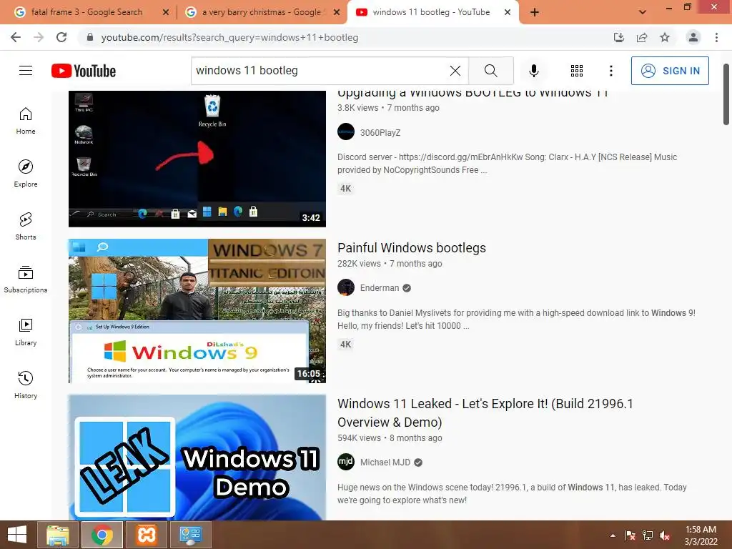The image size is (732, 549).
Task: Click the install app icon in address bar
Action: pyautogui.click(x=619, y=37)
